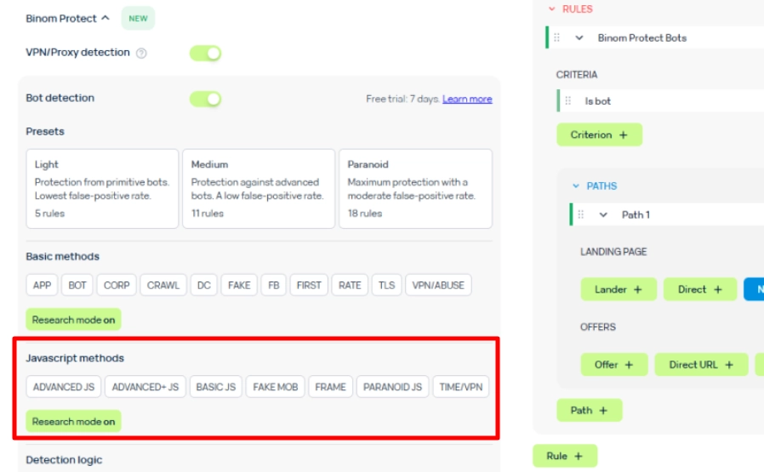Select the TLS basic method chip

pos(386,285)
